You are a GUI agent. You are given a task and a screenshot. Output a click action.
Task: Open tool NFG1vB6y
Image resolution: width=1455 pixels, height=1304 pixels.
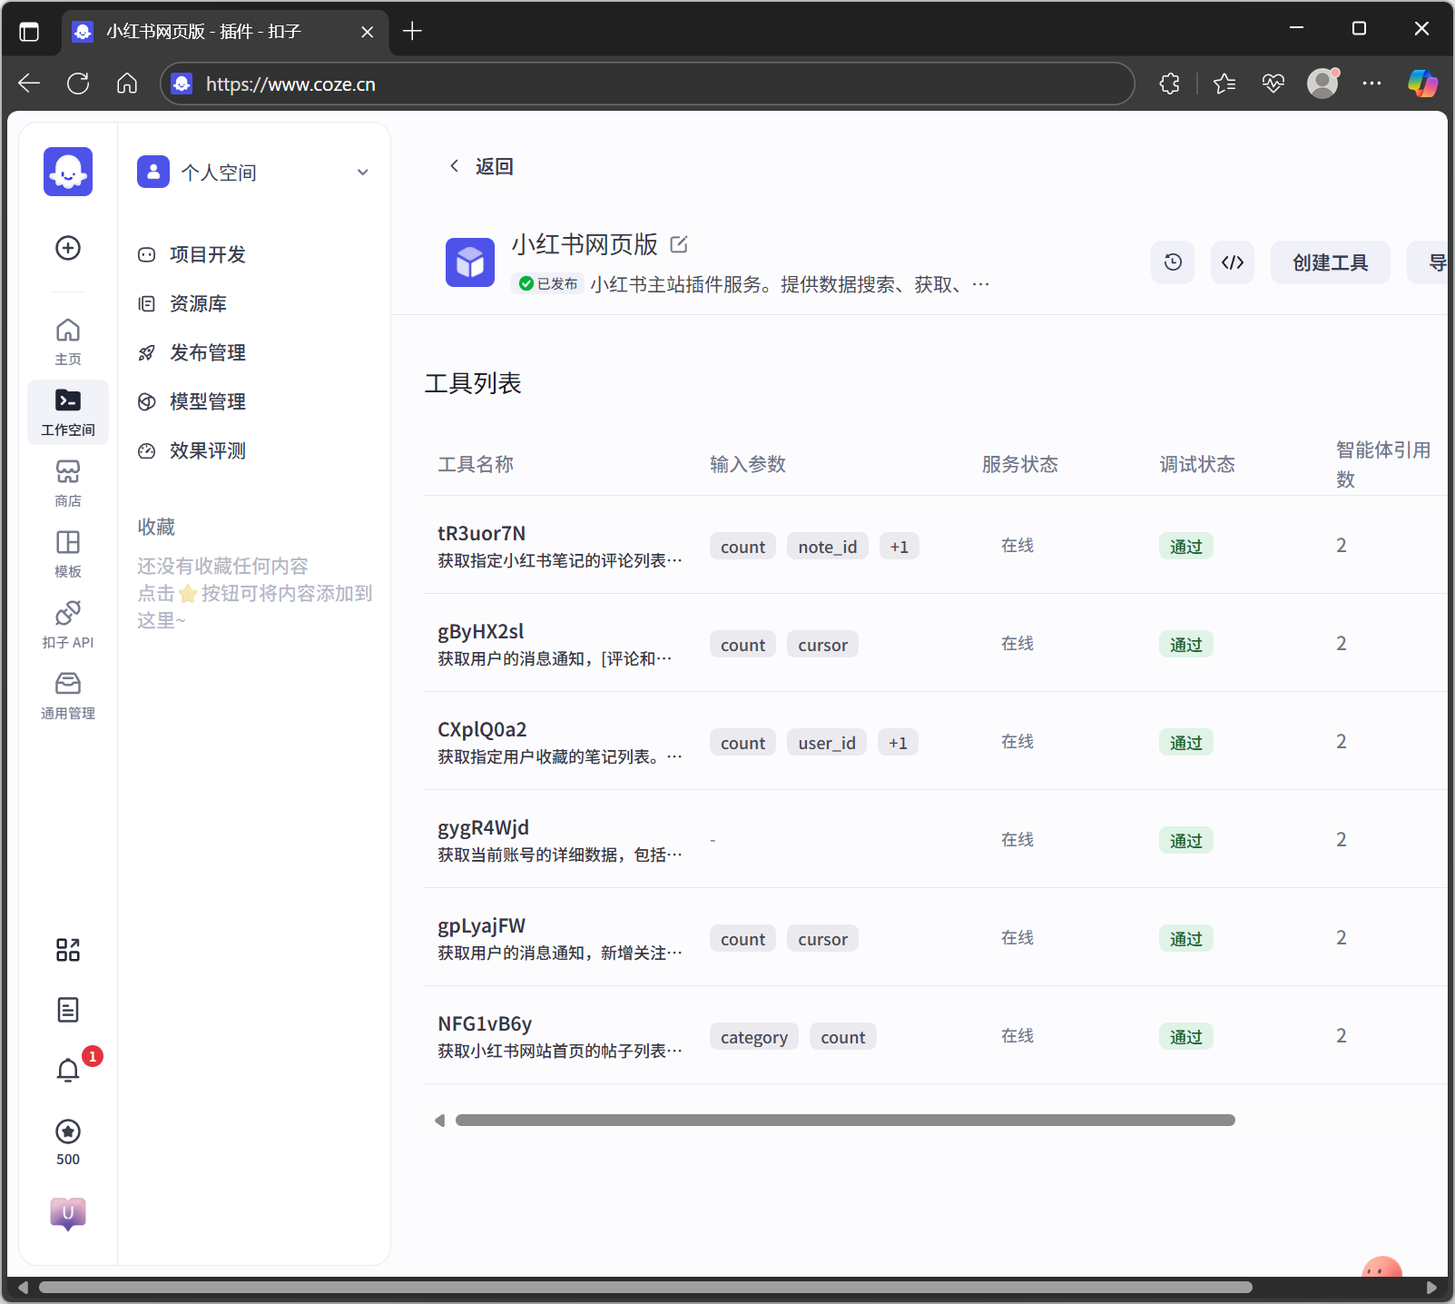(485, 1023)
